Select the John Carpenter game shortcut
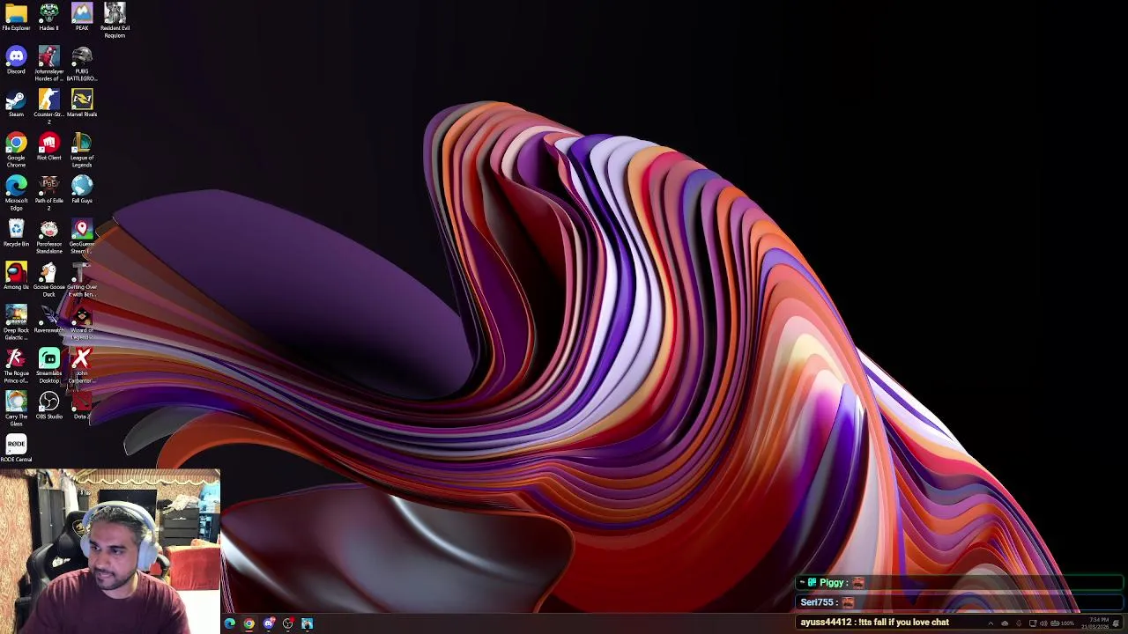Screen dimensions: 1128x634 82,365
